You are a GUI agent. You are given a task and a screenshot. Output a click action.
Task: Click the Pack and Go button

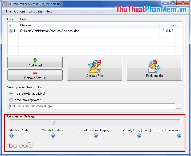click(154, 69)
